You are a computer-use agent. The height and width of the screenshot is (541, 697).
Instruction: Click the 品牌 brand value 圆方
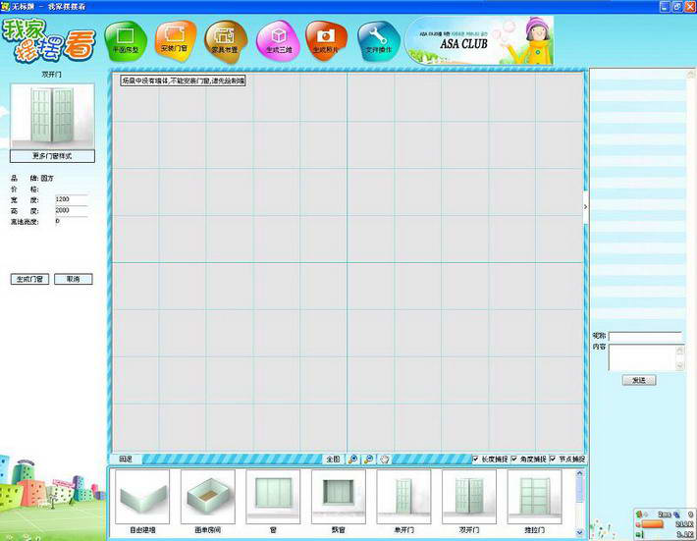pyautogui.click(x=47, y=179)
